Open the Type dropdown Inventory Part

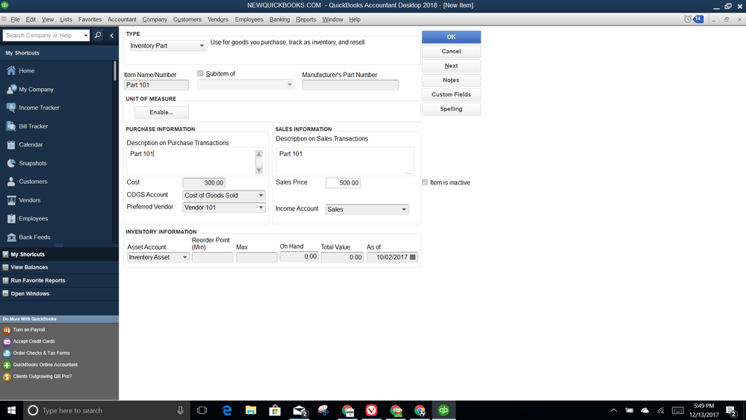[167, 46]
